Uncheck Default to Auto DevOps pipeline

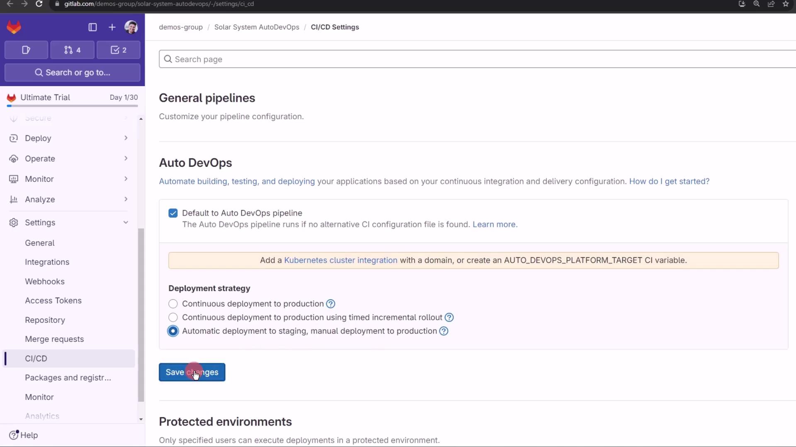point(173,213)
